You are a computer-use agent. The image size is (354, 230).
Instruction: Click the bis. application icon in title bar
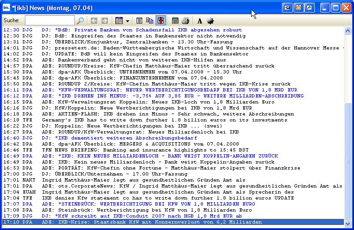point(6,8)
